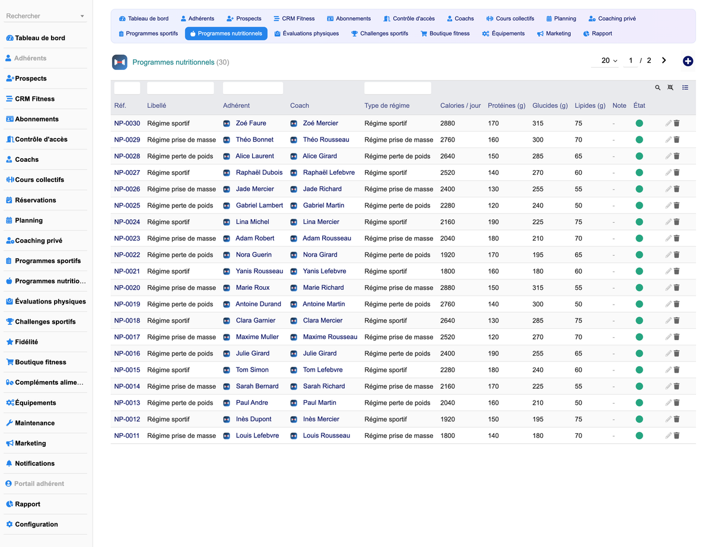Screen dimensions: 712x547
Task: Toggle green status dot for NP-0017
Action: point(639,337)
